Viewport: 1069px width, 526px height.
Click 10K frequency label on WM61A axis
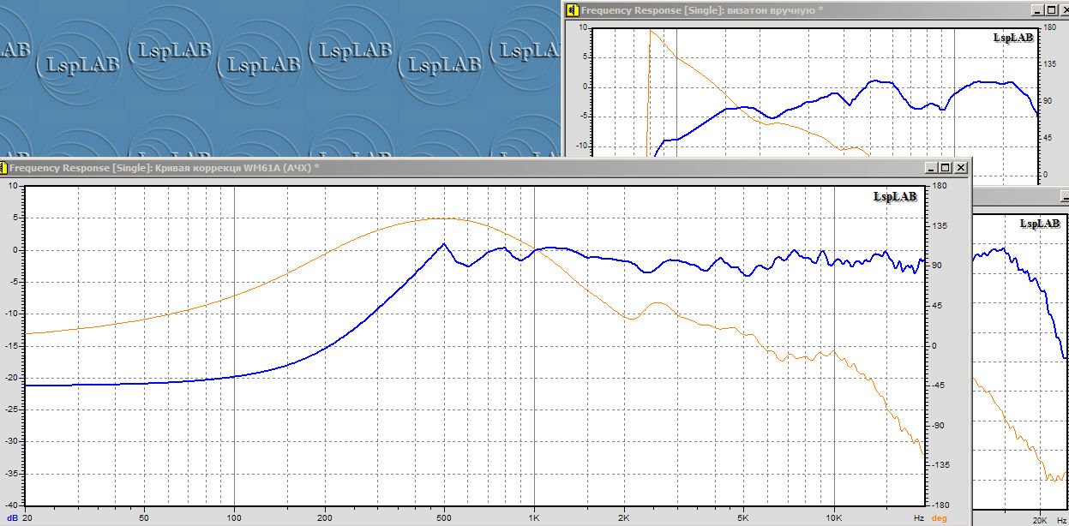834,518
